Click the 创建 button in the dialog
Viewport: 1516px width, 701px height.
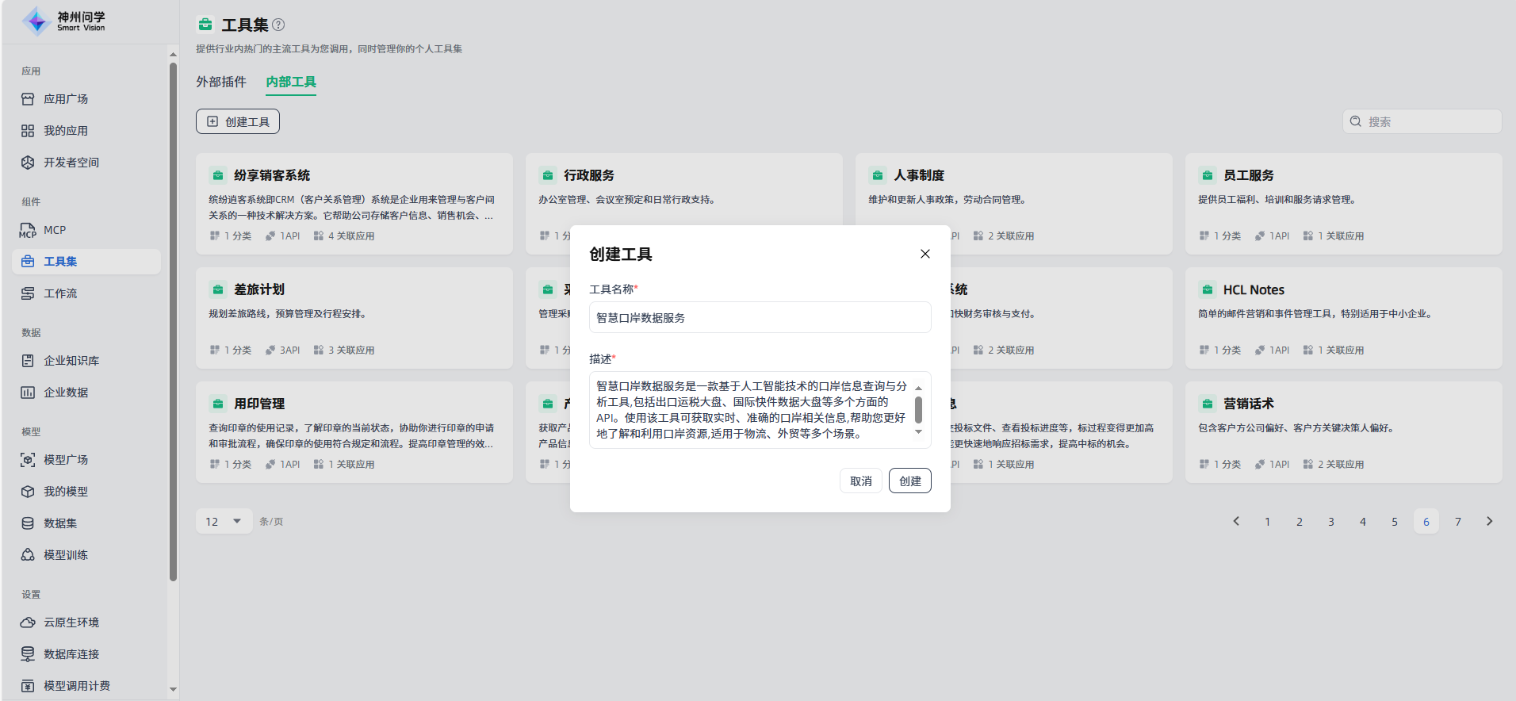[909, 481]
